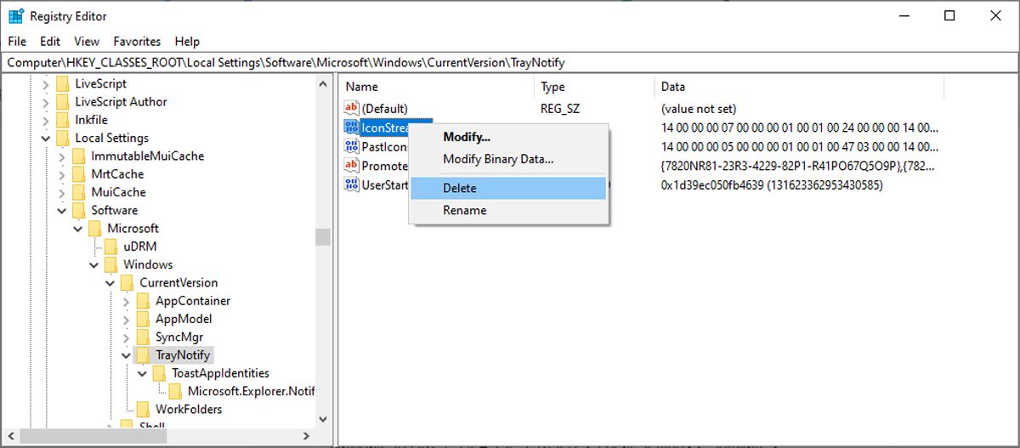This screenshot has width=1020, height=448.
Task: Expand the MuiCache tree node
Action: pyautogui.click(x=62, y=192)
